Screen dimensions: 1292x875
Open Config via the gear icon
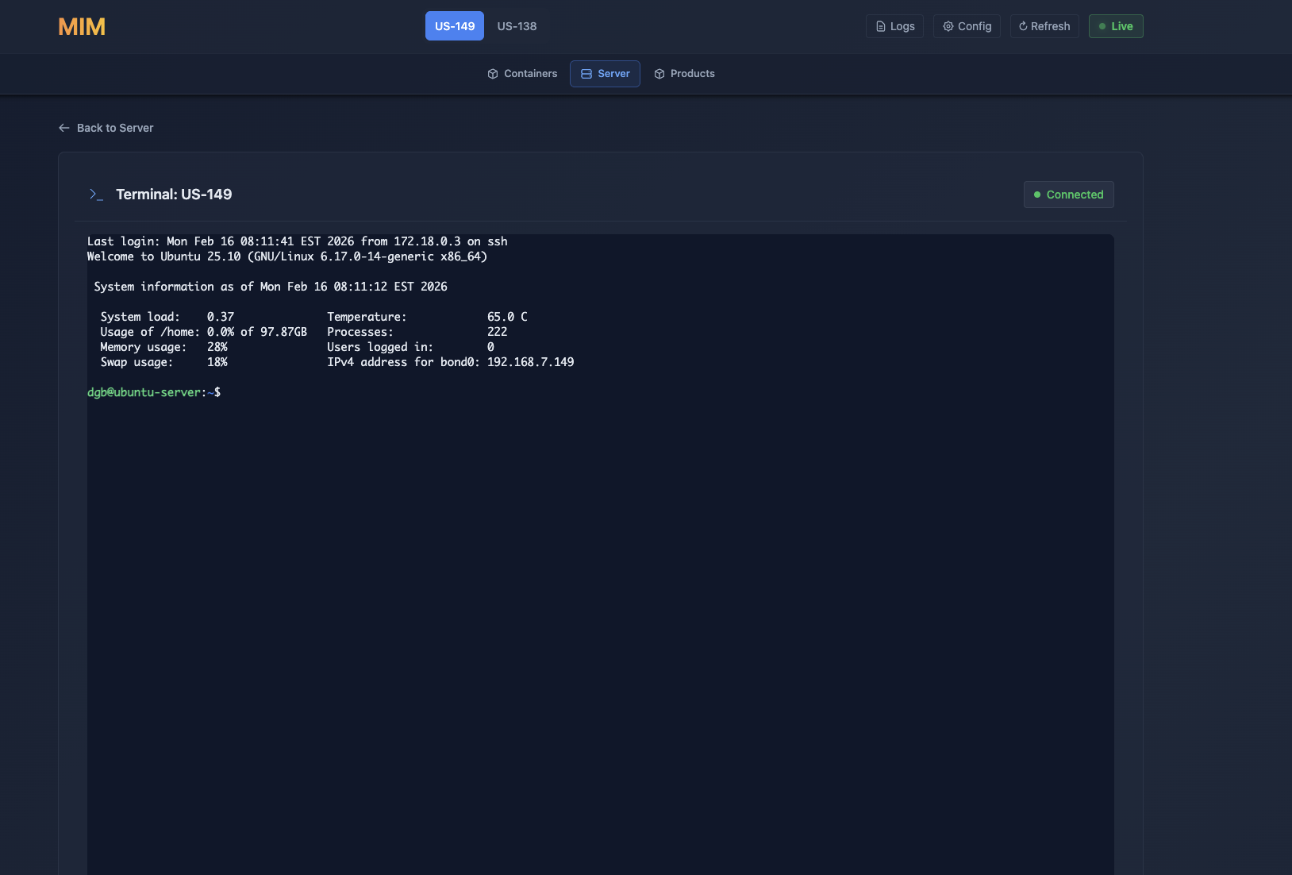coord(948,25)
